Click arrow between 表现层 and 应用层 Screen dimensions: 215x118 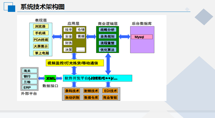(57, 37)
